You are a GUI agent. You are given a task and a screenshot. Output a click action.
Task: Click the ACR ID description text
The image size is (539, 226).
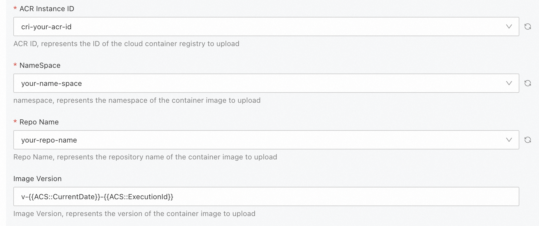126,44
